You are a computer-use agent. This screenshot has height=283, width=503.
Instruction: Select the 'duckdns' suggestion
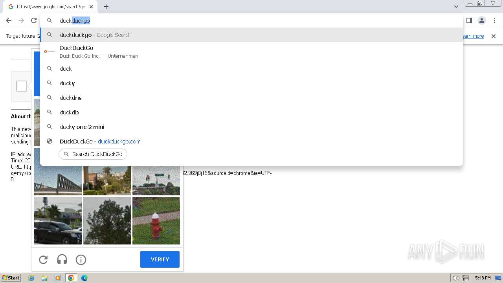coord(251,98)
